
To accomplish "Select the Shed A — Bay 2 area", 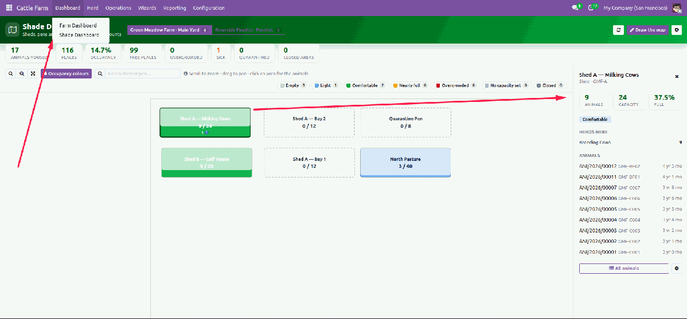I will (x=309, y=123).
